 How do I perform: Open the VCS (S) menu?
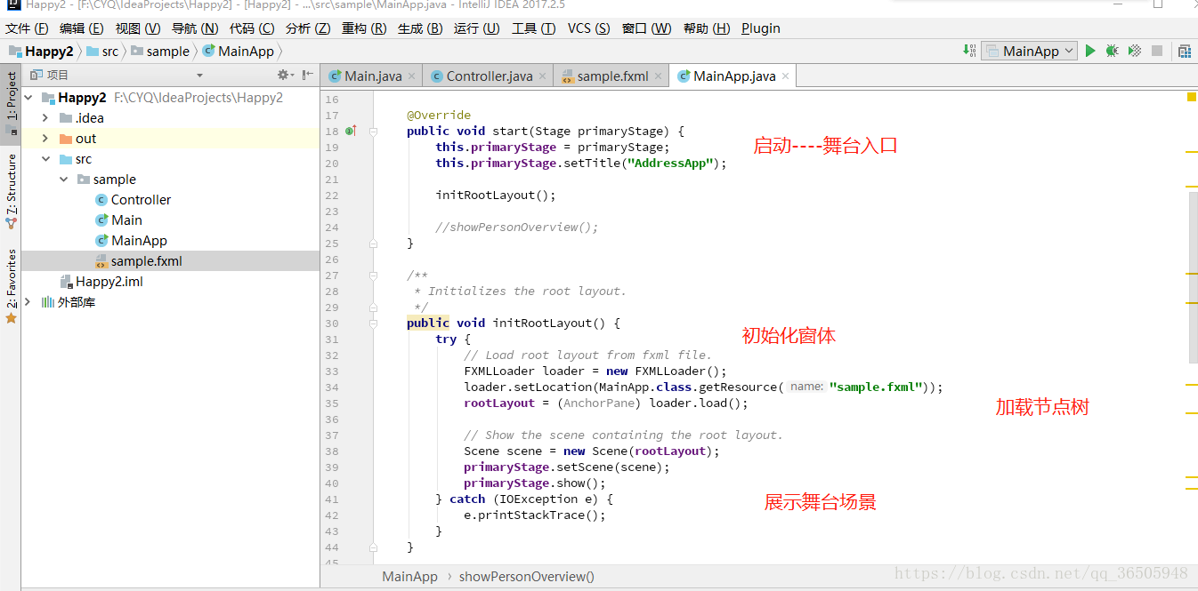coord(589,28)
